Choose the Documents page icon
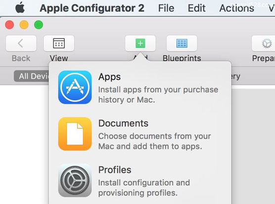Screen dimensions: 275x204 coord(75,134)
